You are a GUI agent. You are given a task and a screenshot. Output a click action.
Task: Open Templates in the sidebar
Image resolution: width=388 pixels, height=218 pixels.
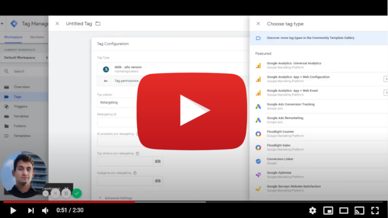[x=24, y=136]
